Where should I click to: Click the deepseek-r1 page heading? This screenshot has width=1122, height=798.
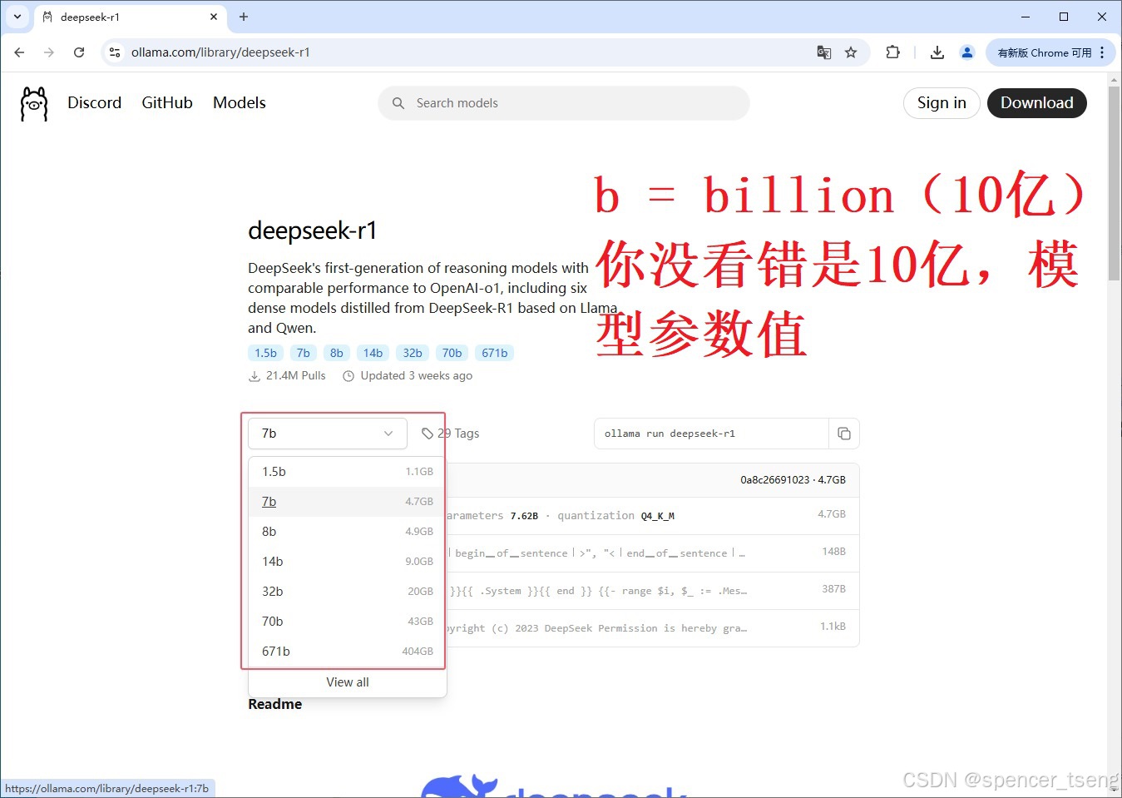[313, 230]
